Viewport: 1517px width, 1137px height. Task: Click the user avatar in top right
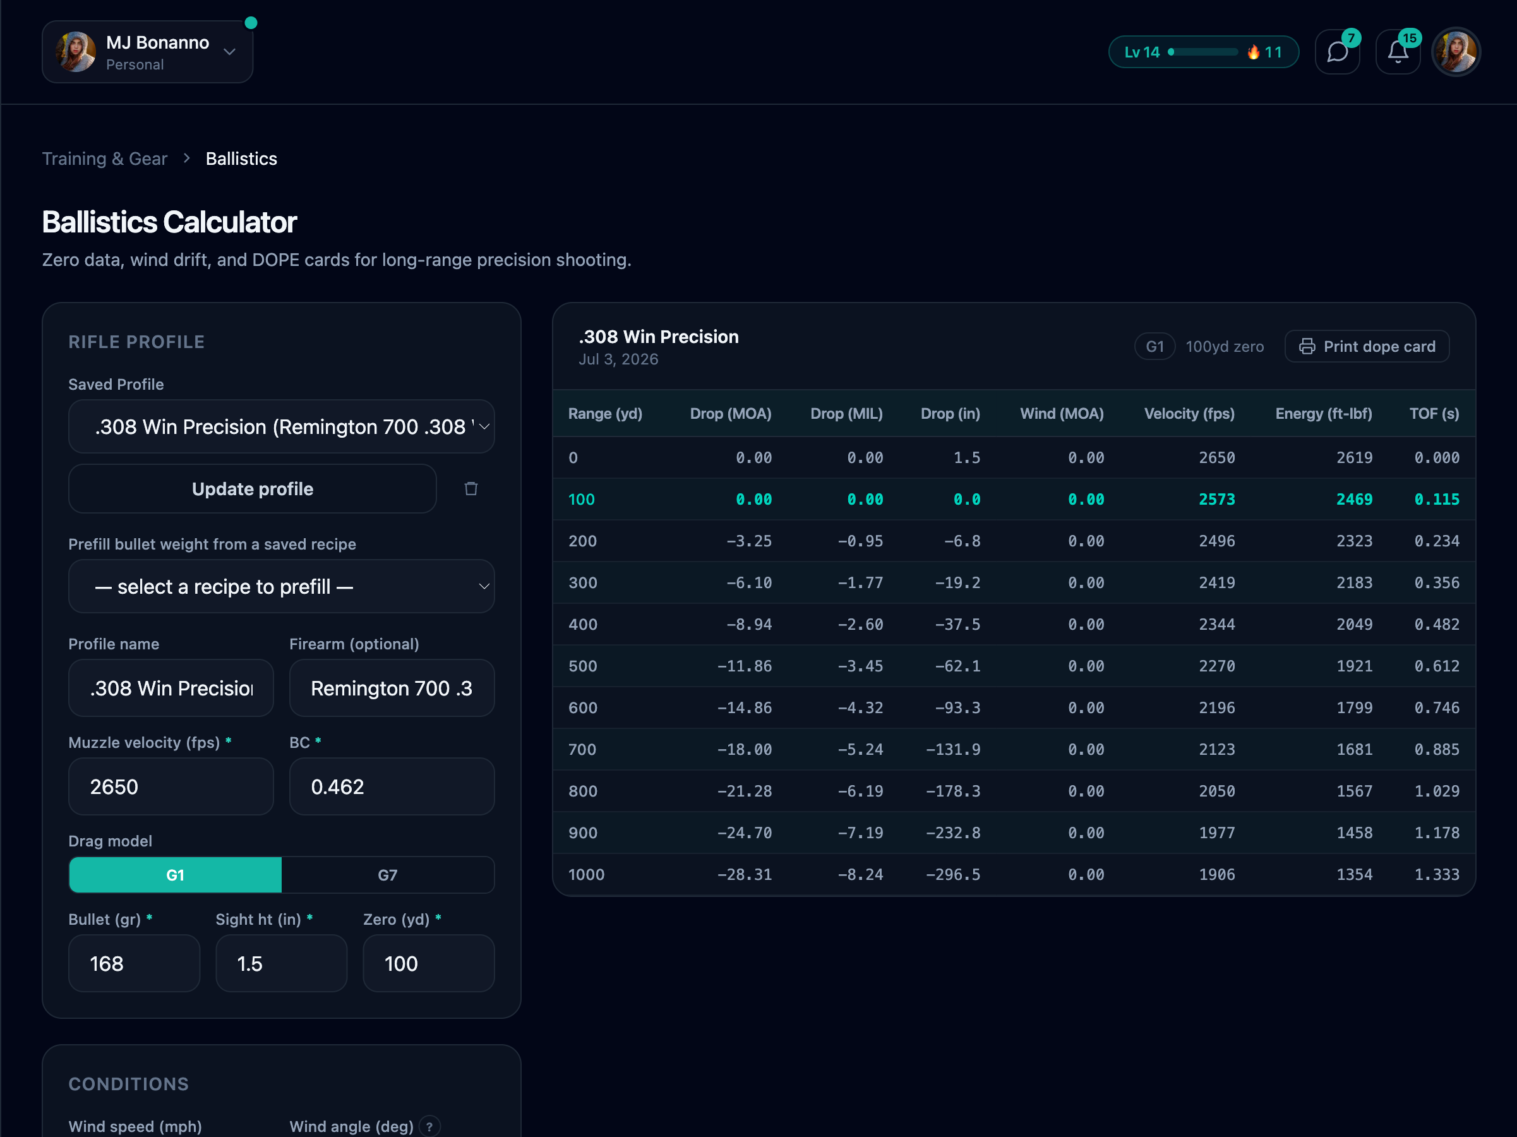pyautogui.click(x=1456, y=52)
